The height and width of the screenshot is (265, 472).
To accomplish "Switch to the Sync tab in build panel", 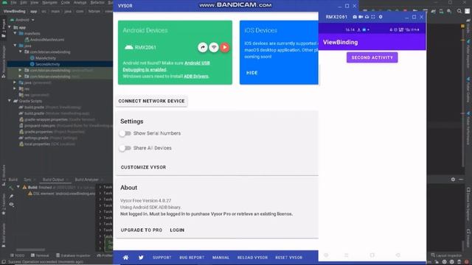I will click(x=27, y=180).
